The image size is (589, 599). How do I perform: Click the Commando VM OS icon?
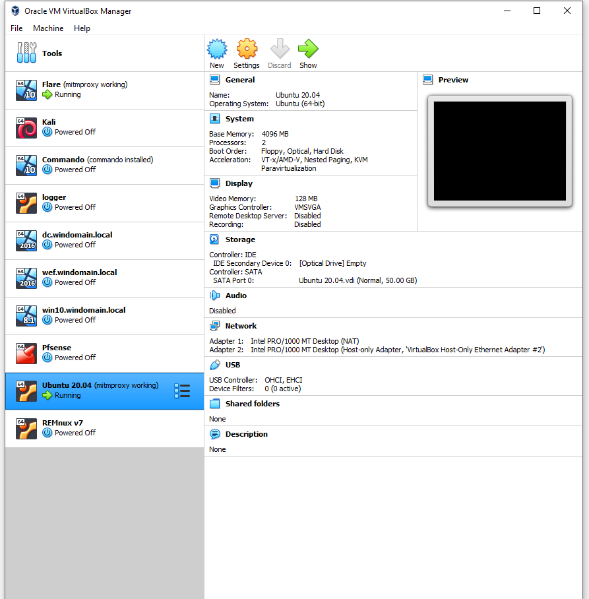(x=26, y=166)
